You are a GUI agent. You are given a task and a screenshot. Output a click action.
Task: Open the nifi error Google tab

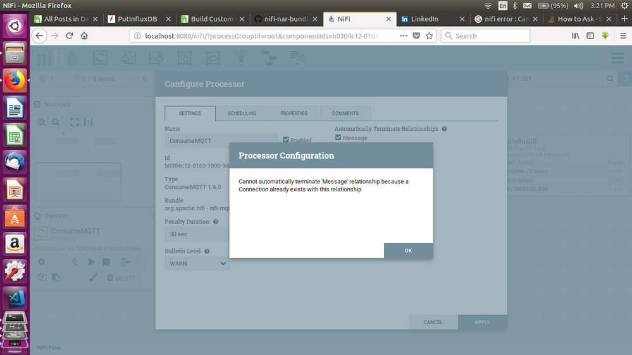point(505,19)
